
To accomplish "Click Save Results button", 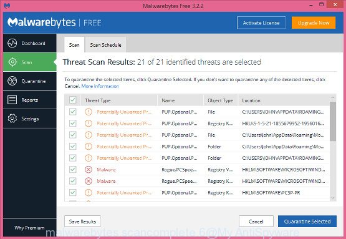I will [82, 222].
